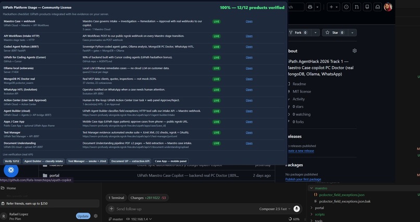The width and height of the screenshot is (420, 222).
Task: Click the portal folder icon in GitHub file list
Action: click(45, 176)
